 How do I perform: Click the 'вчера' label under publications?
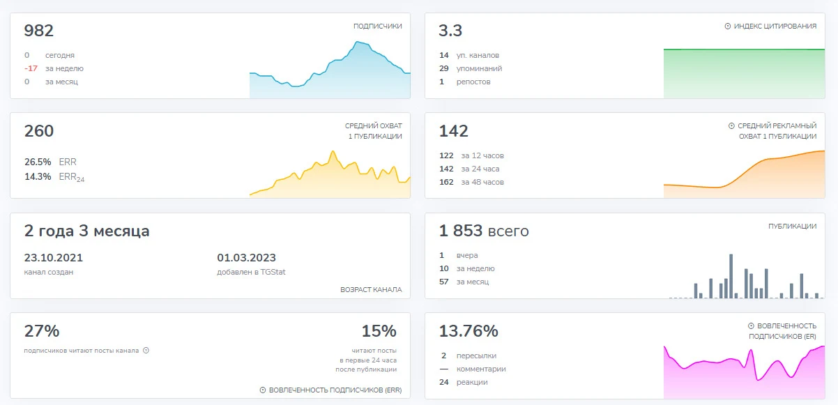pos(467,255)
